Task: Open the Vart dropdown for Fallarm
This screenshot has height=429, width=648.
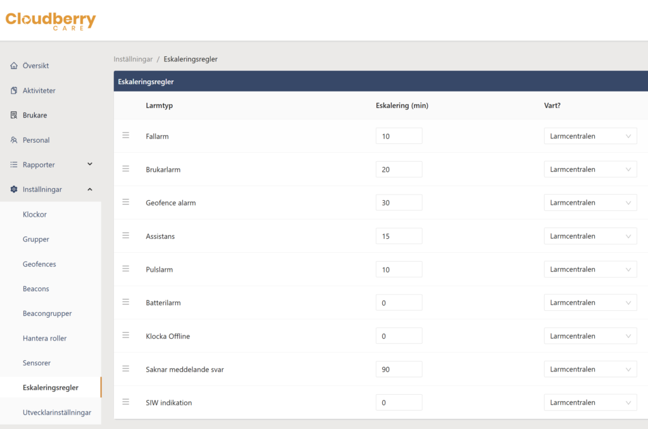Action: (590, 136)
